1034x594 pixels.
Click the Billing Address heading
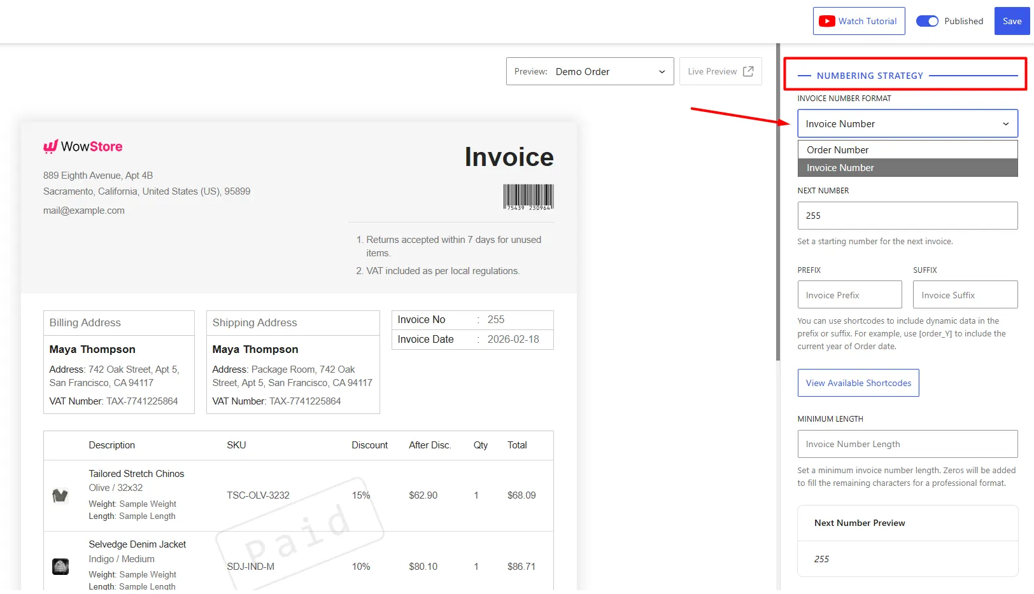(85, 322)
